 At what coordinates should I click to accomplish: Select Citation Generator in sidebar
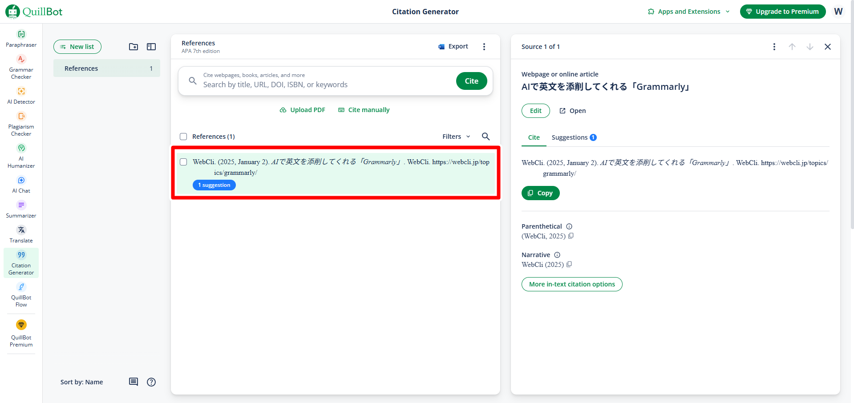pyautogui.click(x=21, y=263)
